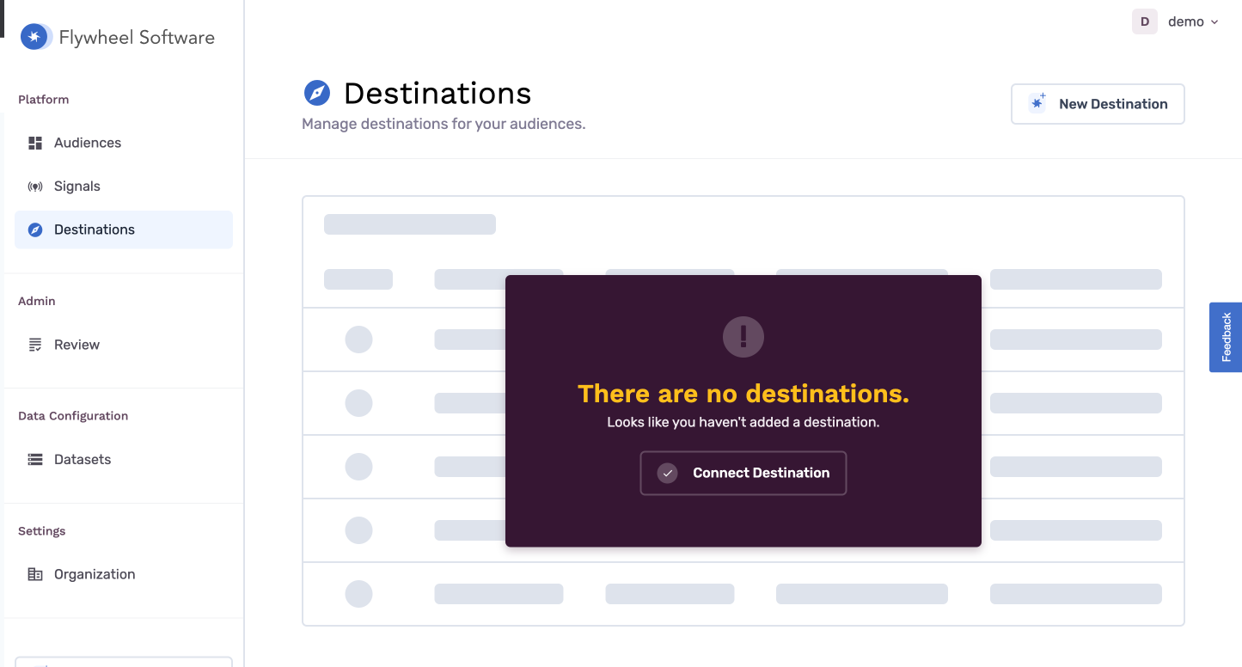Expand the demo user dropdown chevron
The image size is (1242, 667).
(x=1214, y=22)
